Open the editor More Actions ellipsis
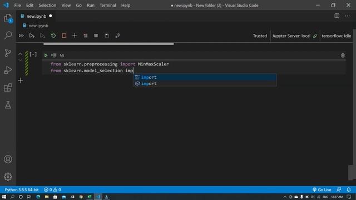Viewport: 356px width, 200px height. point(347,16)
